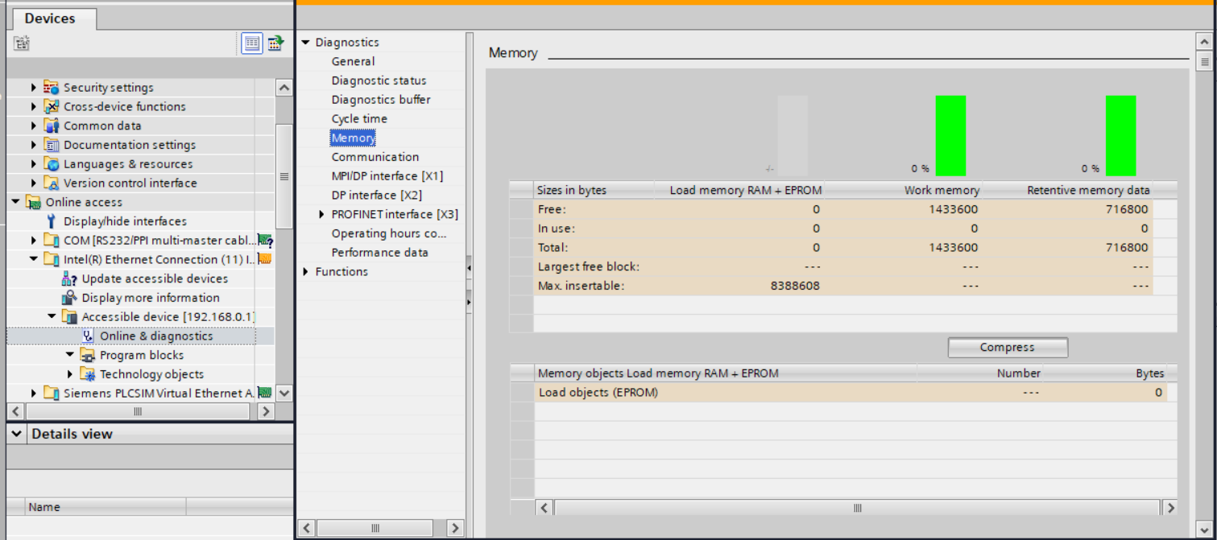Click the green Work memory usage bar
Viewport: 1217px width, 540px height.
(950, 135)
